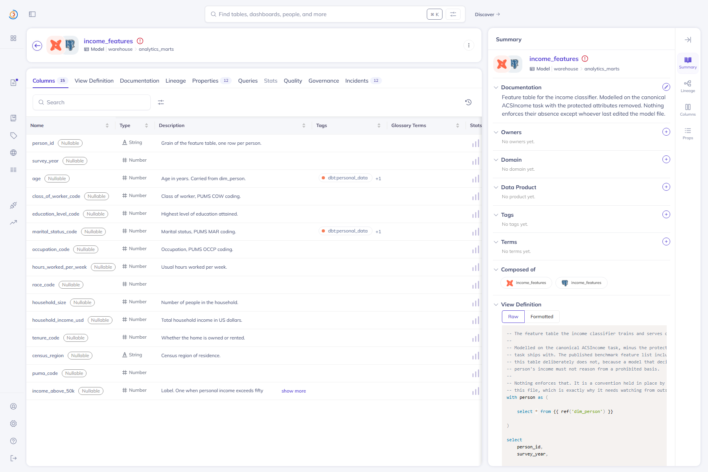Open Lineage in the right rail
Image resolution: width=708 pixels, height=472 pixels.
click(x=688, y=87)
